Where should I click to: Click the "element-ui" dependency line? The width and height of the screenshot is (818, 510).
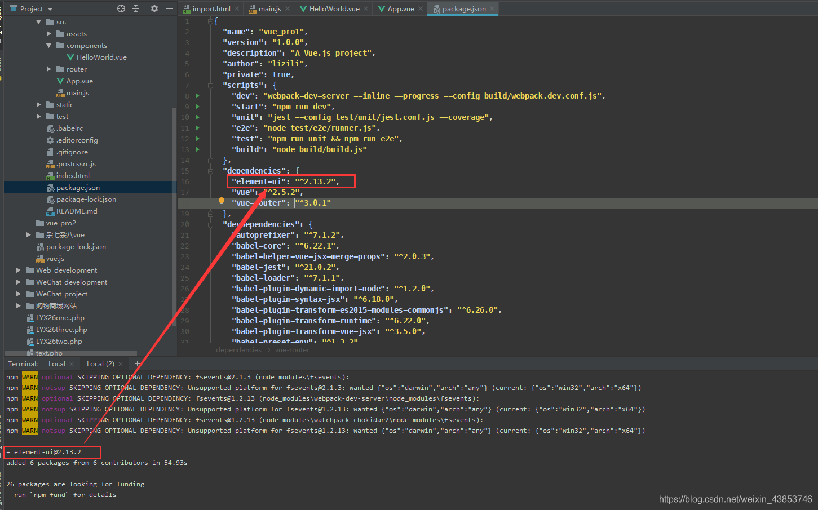(285, 181)
